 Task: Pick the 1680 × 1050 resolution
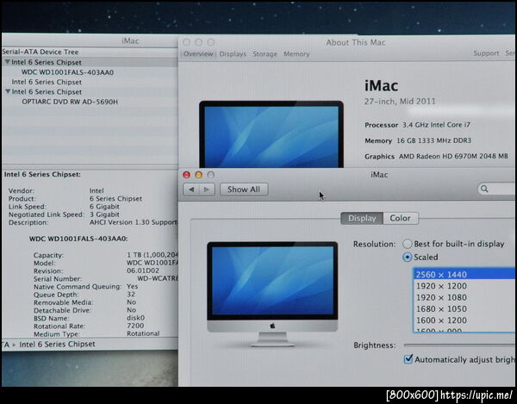(464, 309)
